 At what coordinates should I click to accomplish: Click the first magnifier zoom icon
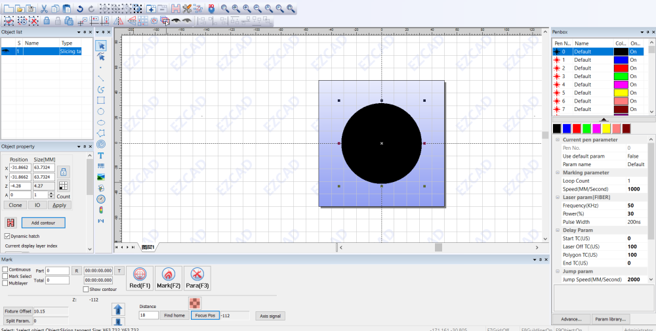[224, 8]
